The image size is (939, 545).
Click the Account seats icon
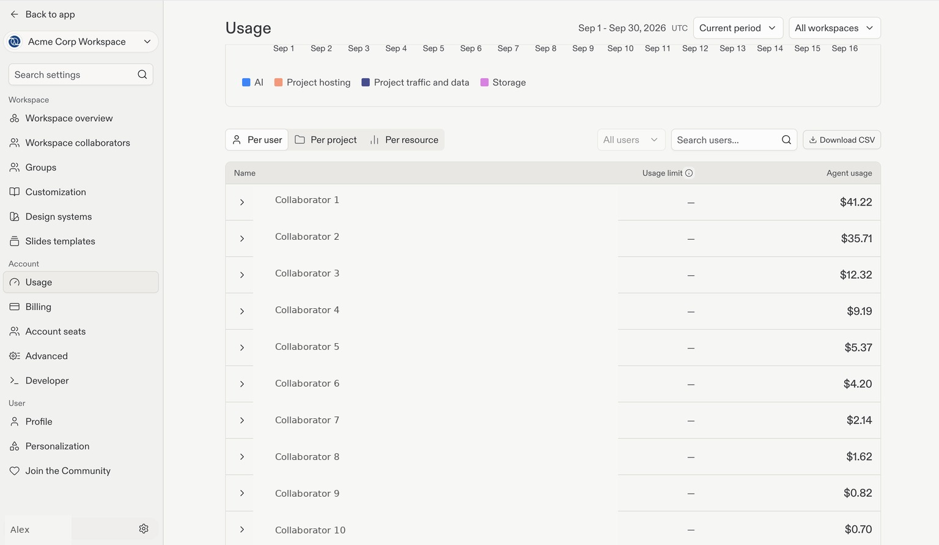click(15, 331)
